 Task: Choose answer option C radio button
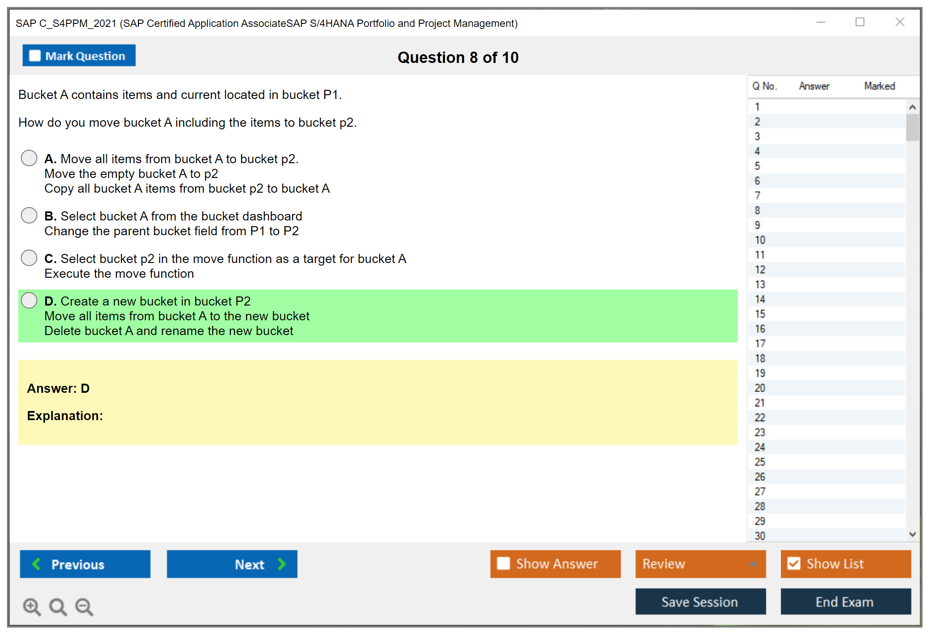pos(29,258)
